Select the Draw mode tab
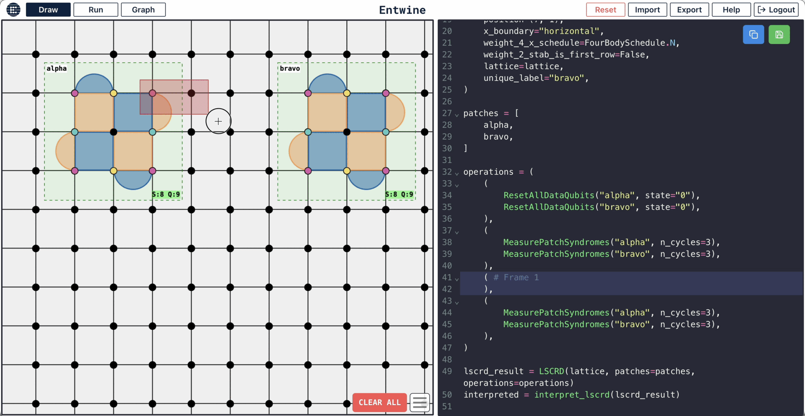This screenshot has height=416, width=805. pyautogui.click(x=48, y=10)
